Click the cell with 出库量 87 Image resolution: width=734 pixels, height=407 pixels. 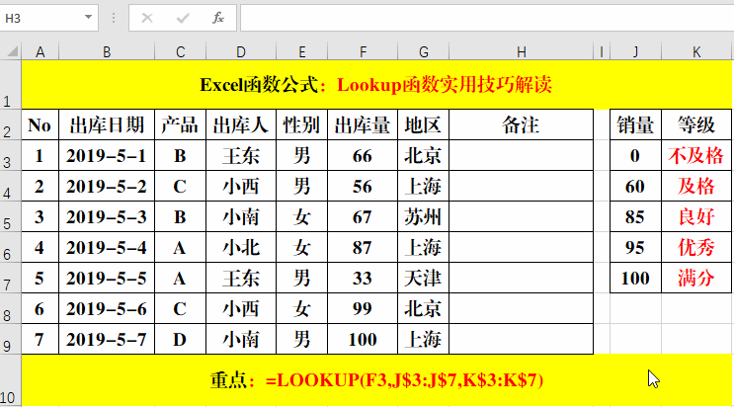363,247
